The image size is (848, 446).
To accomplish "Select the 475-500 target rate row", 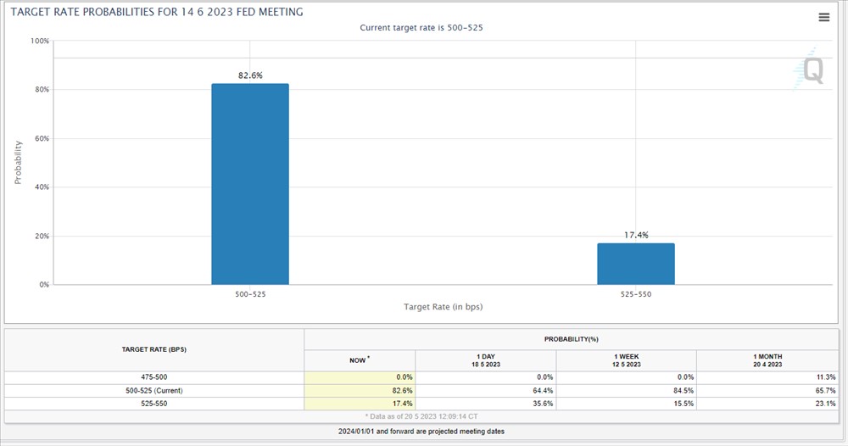I will pos(154,377).
